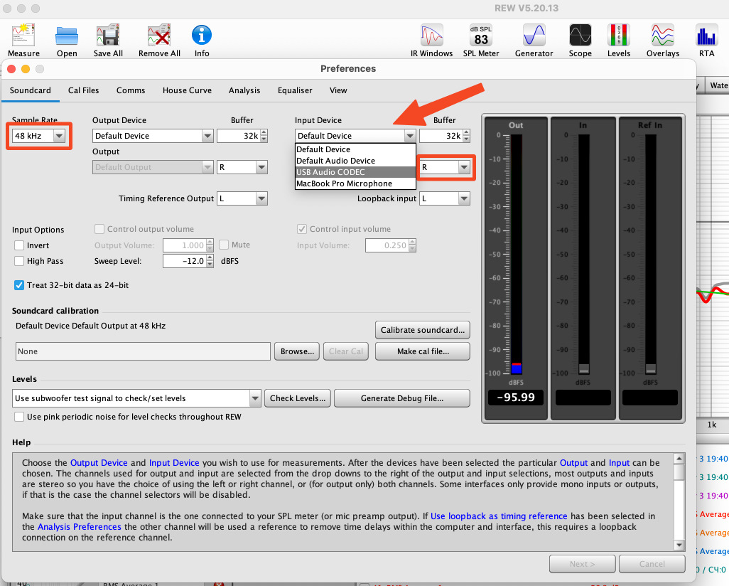Toggle Control input volume checkbox
Screen dimensions: 729x586
pyautogui.click(x=302, y=229)
